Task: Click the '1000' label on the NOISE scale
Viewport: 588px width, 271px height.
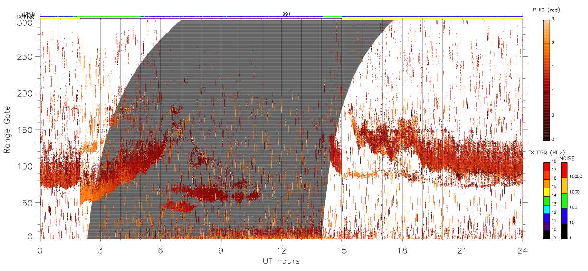Action: click(575, 192)
